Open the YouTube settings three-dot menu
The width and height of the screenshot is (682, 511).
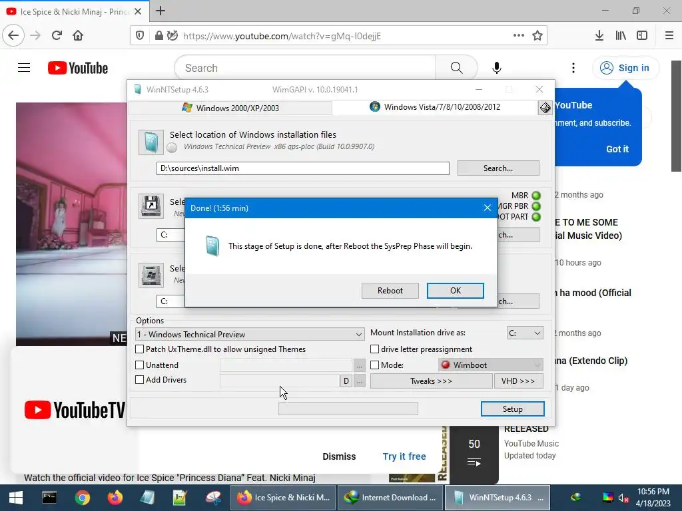(573, 68)
